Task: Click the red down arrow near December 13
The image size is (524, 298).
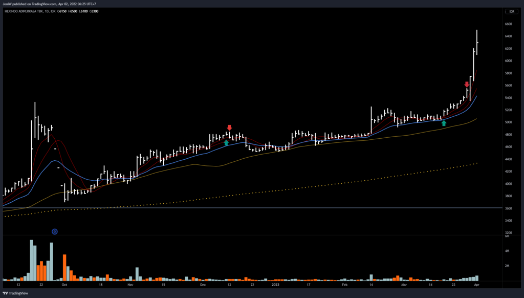Action: tap(229, 127)
